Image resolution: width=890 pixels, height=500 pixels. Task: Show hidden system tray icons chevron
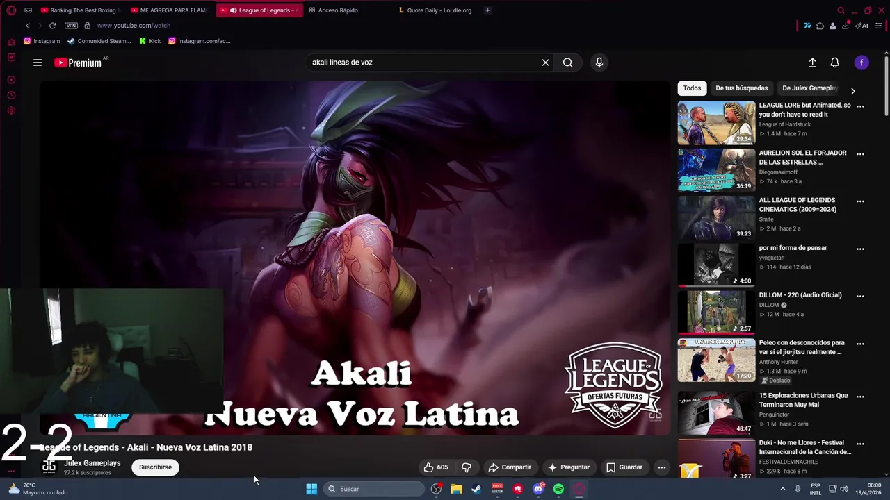[782, 489]
